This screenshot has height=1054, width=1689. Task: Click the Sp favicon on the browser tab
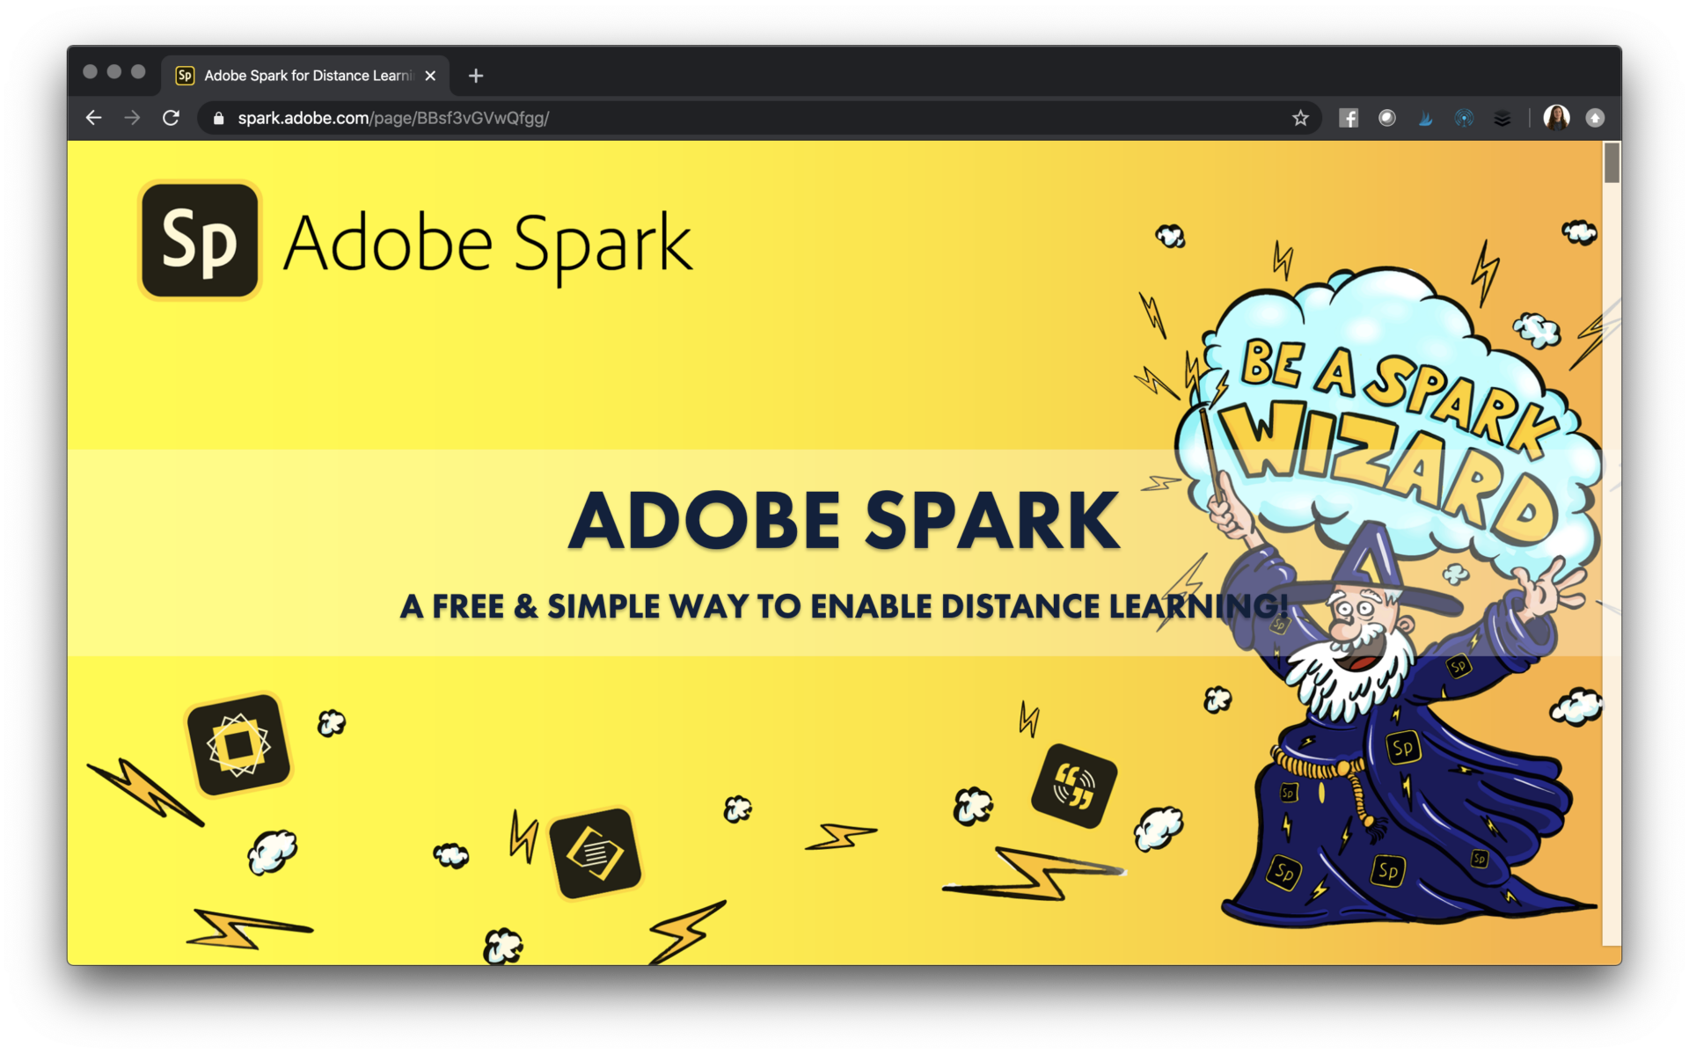(185, 76)
